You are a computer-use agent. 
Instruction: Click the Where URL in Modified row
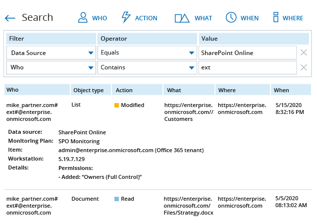(x=242, y=109)
